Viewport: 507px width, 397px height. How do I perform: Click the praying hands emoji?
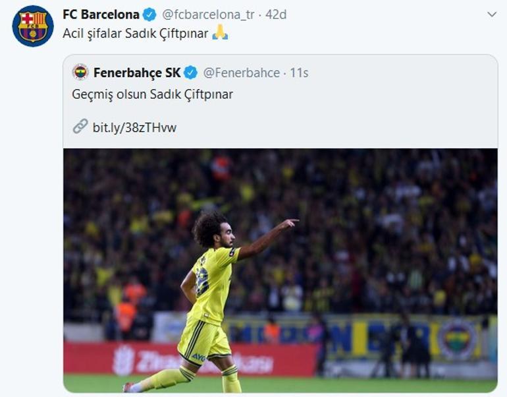(x=220, y=32)
